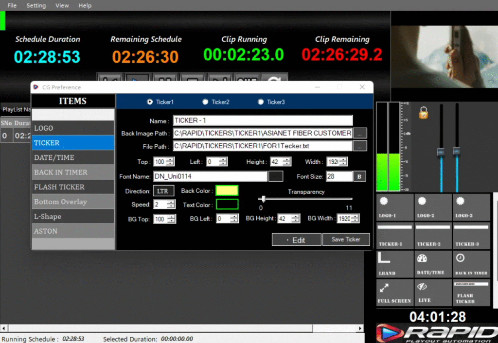498x343 pixels.
Task: Switch to Ticker2 using its radio button
Action: coord(205,102)
